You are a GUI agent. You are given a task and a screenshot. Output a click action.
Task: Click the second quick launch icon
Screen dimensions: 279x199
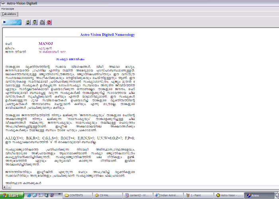coord(35,195)
